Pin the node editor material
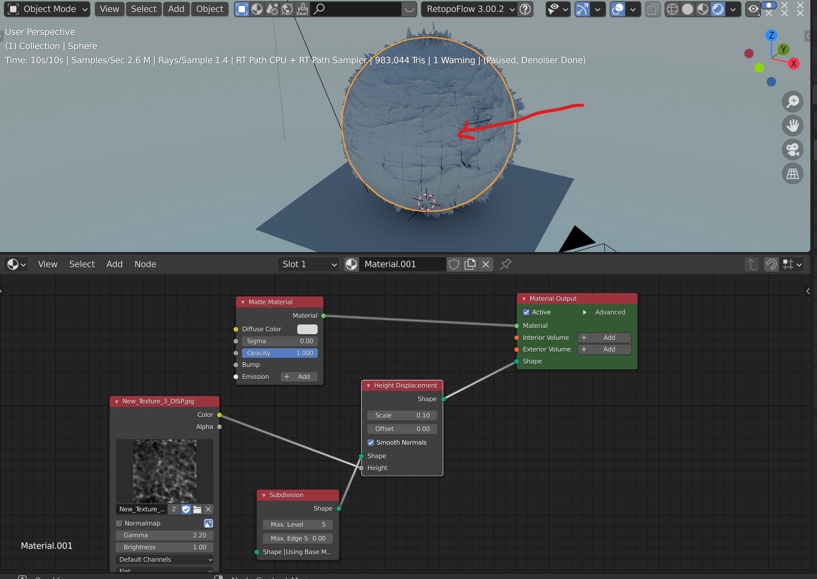 pyautogui.click(x=505, y=264)
